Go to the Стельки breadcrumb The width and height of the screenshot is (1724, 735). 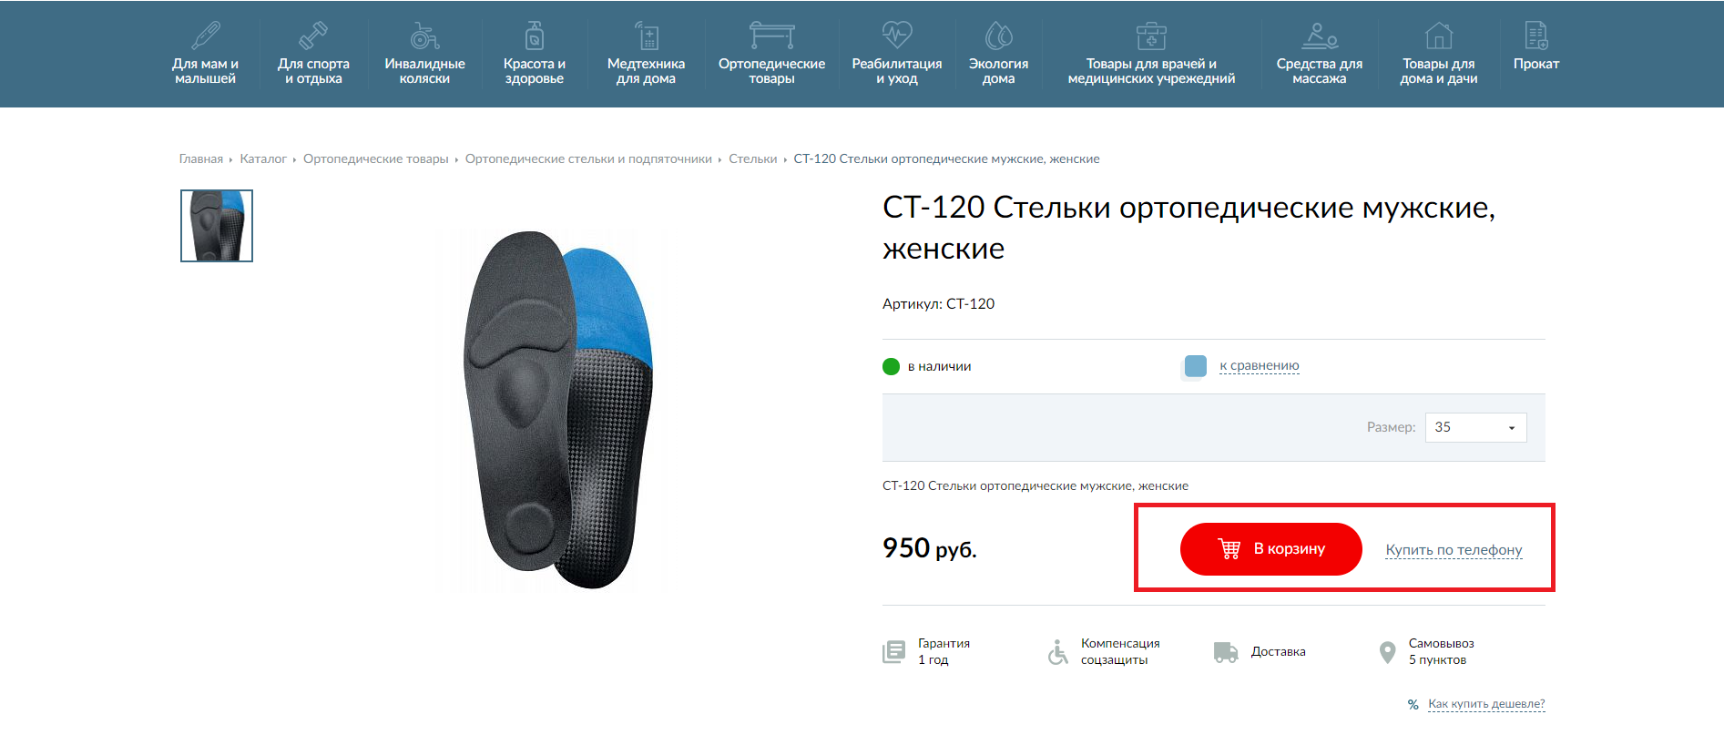[x=752, y=159]
